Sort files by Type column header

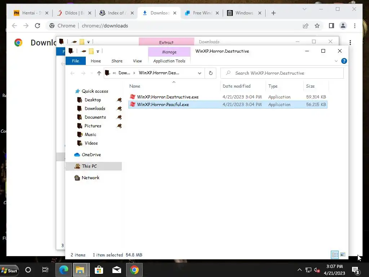click(x=273, y=86)
